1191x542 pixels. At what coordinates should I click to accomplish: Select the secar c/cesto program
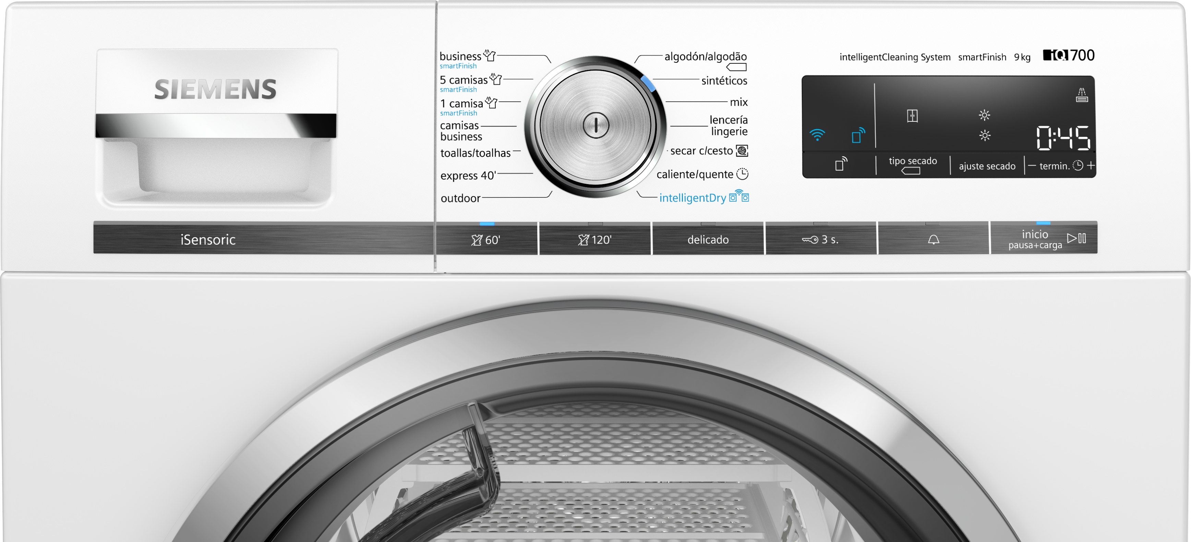pyautogui.click(x=701, y=151)
